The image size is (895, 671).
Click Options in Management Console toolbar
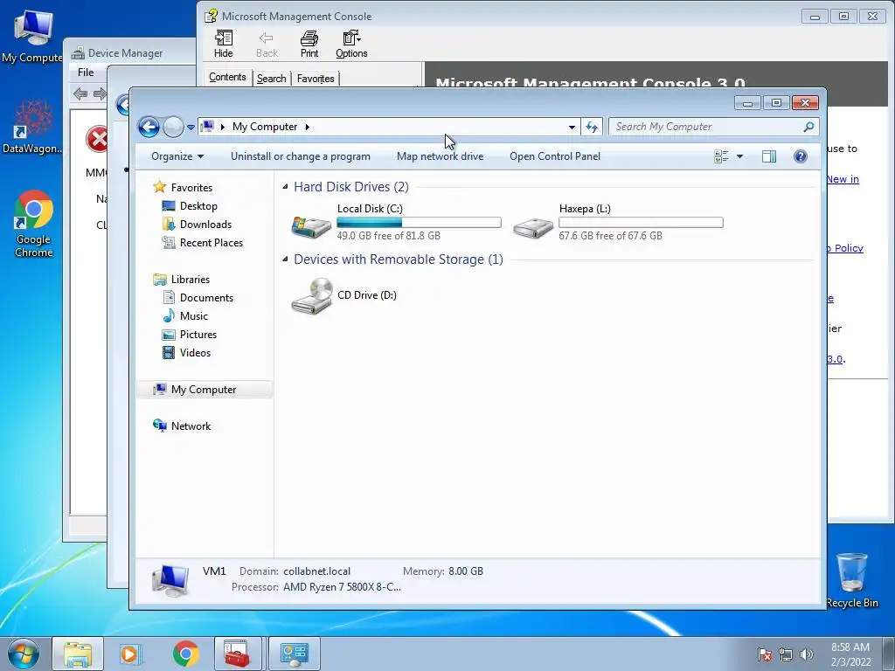click(351, 44)
